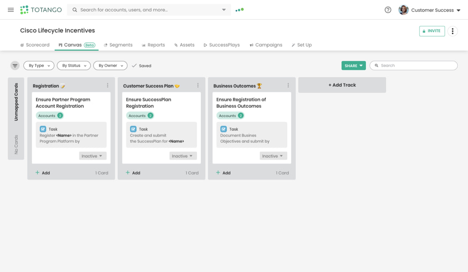Switch to the Scorecard tab
Image resolution: width=468 pixels, height=272 pixels.
pyautogui.click(x=35, y=45)
